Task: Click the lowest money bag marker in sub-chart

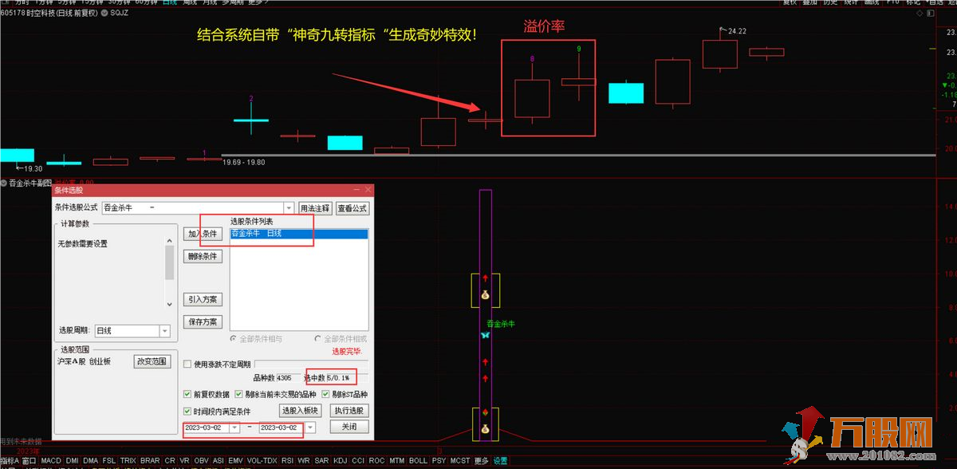Action: point(485,429)
